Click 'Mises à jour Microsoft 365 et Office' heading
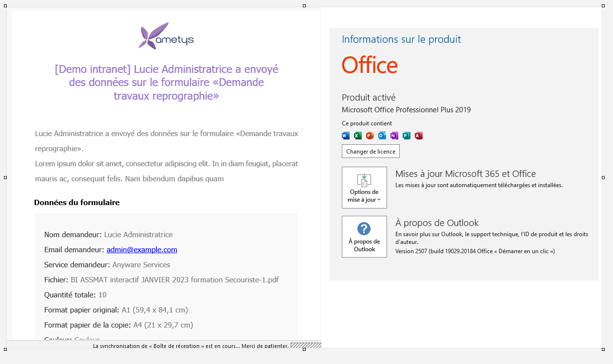Image resolution: width=613 pixels, height=364 pixels. [x=465, y=174]
